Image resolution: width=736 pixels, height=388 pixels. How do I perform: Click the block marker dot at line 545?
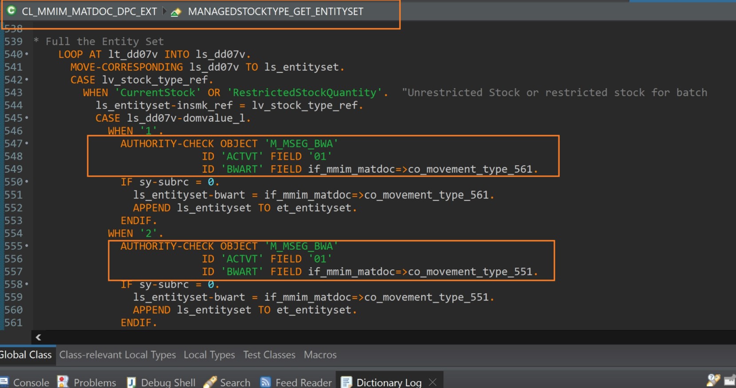pos(27,118)
